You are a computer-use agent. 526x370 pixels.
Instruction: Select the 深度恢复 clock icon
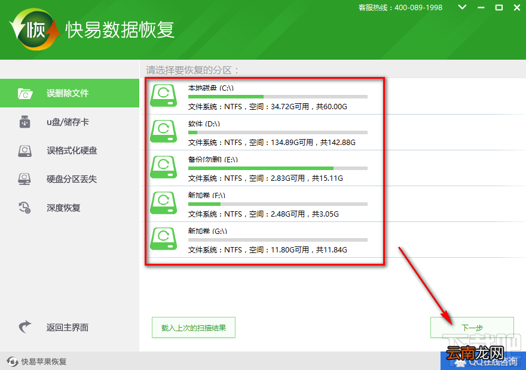pos(25,208)
